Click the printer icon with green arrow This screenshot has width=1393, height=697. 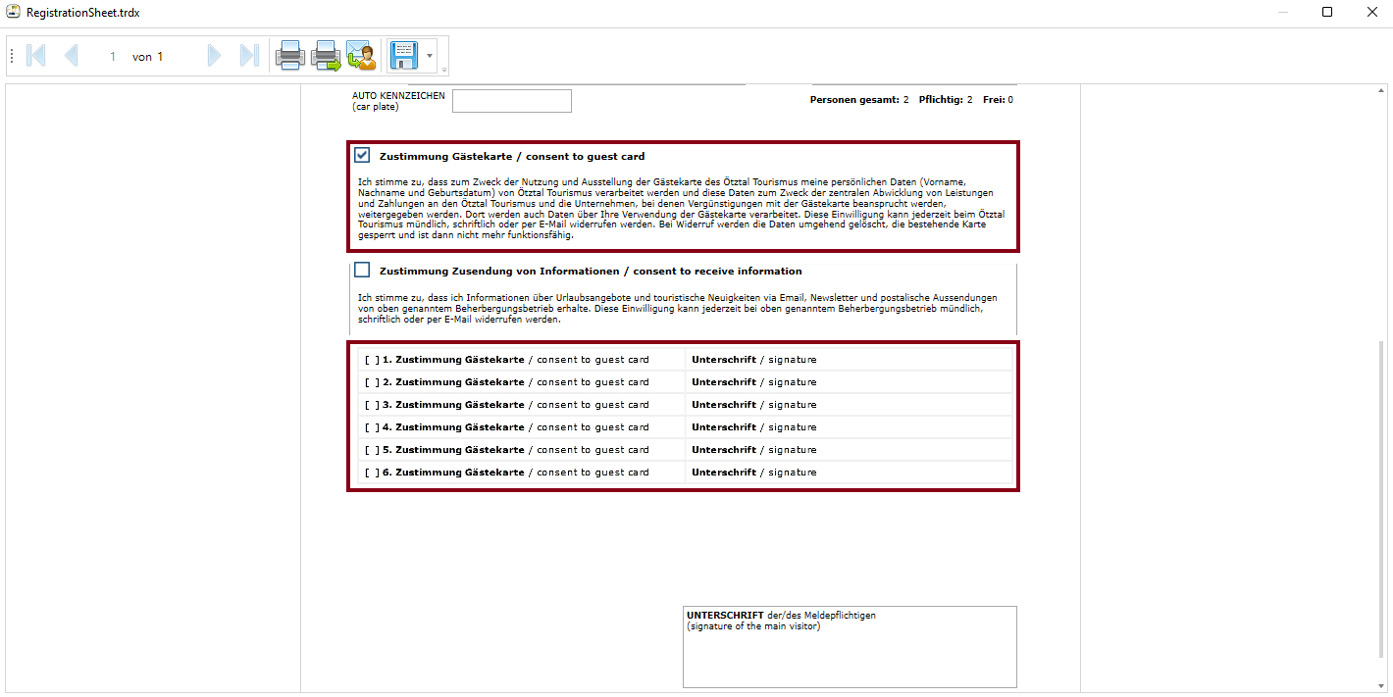326,56
